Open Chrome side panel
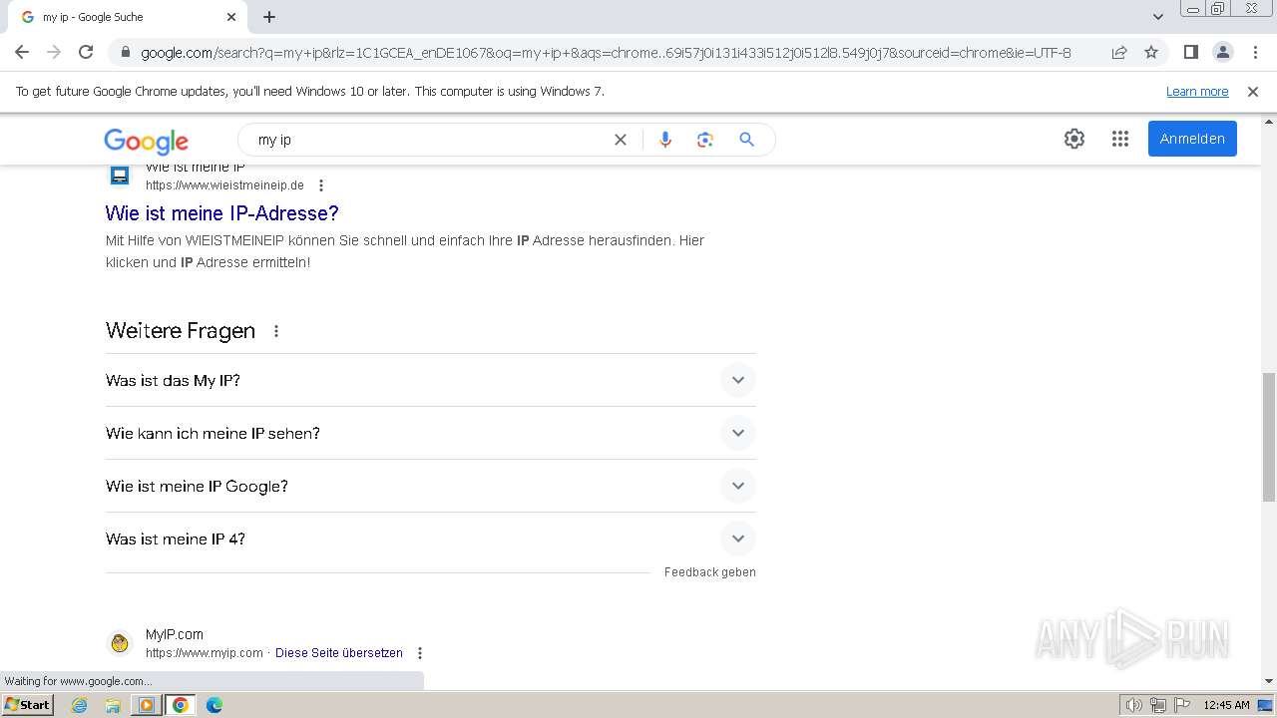1277x718 pixels. [1190, 52]
